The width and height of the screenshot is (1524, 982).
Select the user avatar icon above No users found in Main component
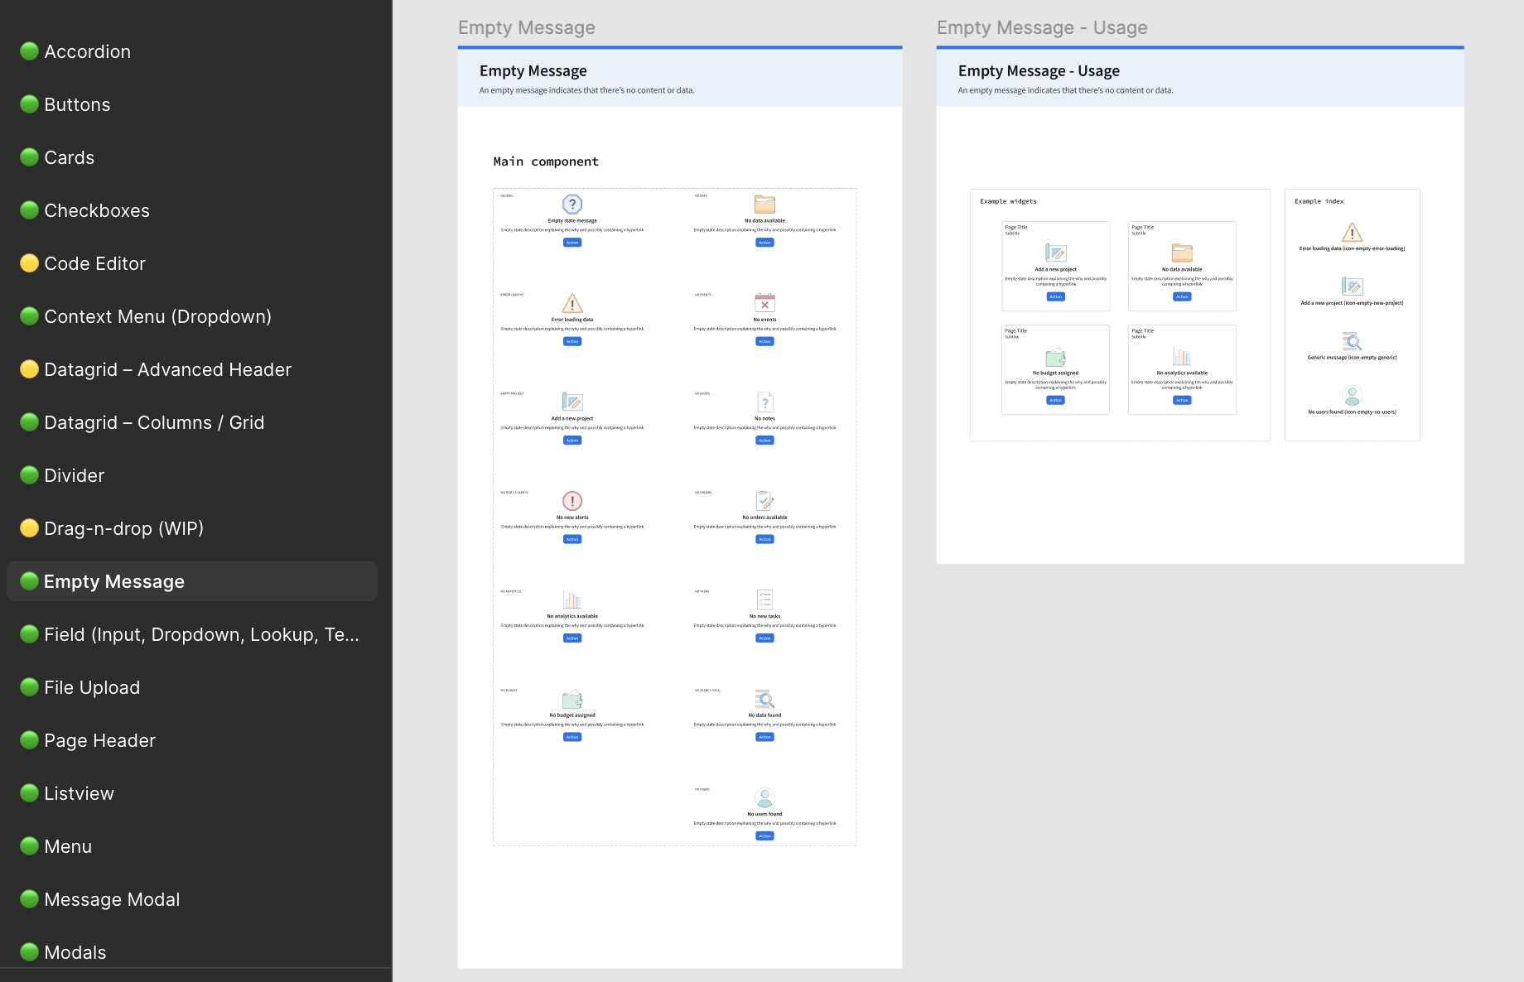[x=764, y=797]
